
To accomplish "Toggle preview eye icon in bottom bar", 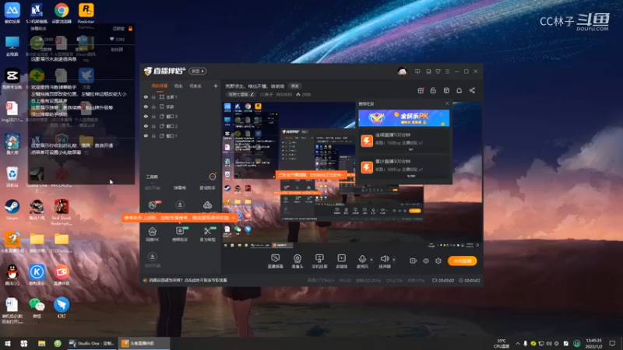I will (x=425, y=261).
